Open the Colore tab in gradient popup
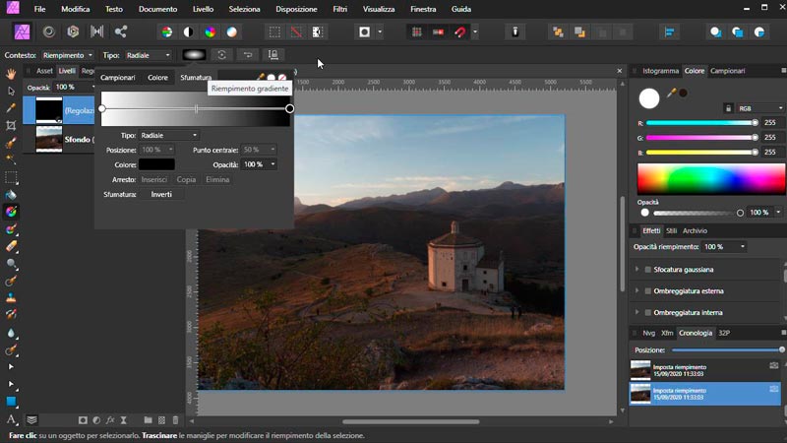The height and width of the screenshot is (443, 787). [x=157, y=78]
